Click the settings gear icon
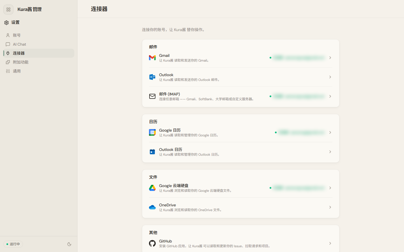The height and width of the screenshot is (252, 404). click(x=6, y=23)
